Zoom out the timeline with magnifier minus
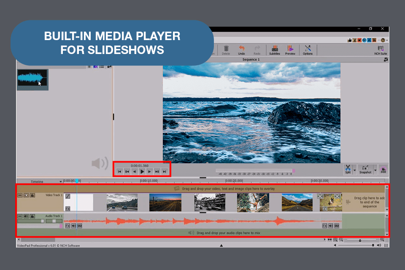Screen dimensions: 405x270 (x=341, y=240)
